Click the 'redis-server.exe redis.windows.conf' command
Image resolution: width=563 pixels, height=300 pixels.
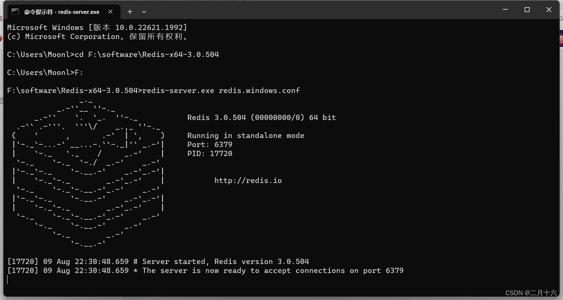click(x=221, y=91)
